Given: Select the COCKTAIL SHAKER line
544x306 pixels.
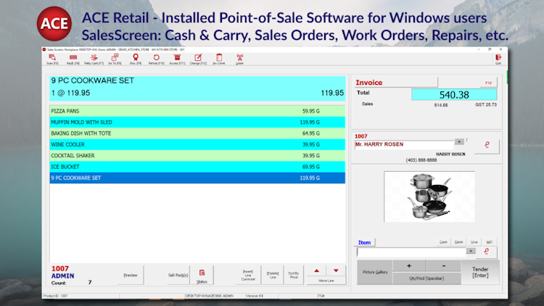Looking at the screenshot, I should click(x=197, y=155).
